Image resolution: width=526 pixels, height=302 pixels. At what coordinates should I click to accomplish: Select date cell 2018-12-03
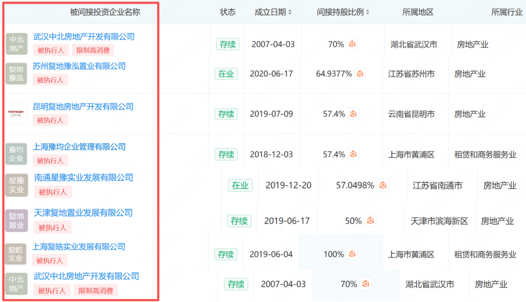click(x=271, y=154)
